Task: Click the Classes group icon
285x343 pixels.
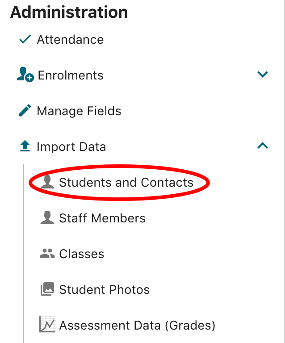Action: tap(47, 254)
